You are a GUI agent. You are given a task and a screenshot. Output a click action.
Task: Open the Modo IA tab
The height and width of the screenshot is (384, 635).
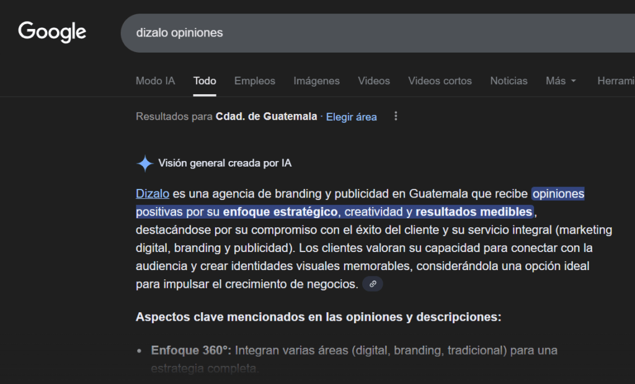pos(156,81)
